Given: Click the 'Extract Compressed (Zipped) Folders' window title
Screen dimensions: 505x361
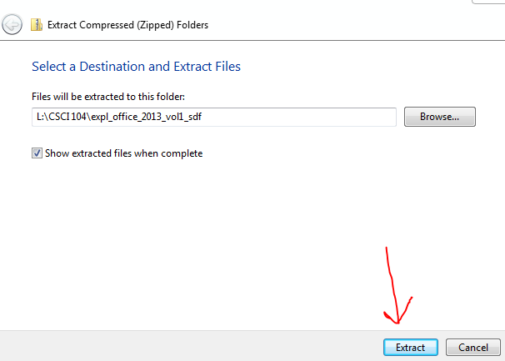Looking at the screenshot, I should click(x=127, y=25).
